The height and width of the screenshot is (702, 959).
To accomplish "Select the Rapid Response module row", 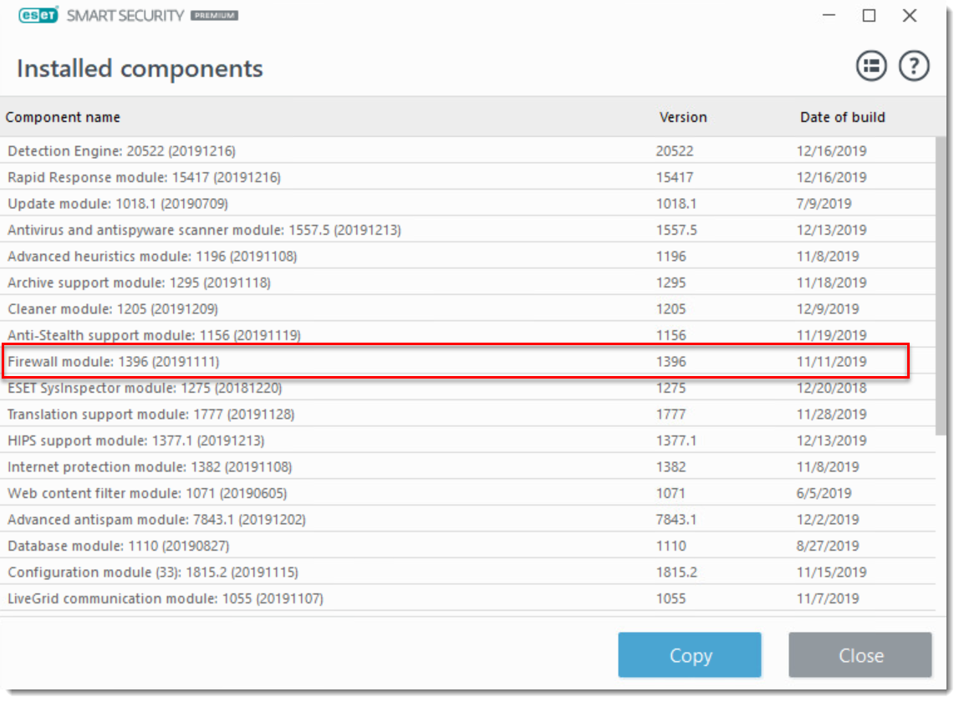I will pyautogui.click(x=468, y=176).
